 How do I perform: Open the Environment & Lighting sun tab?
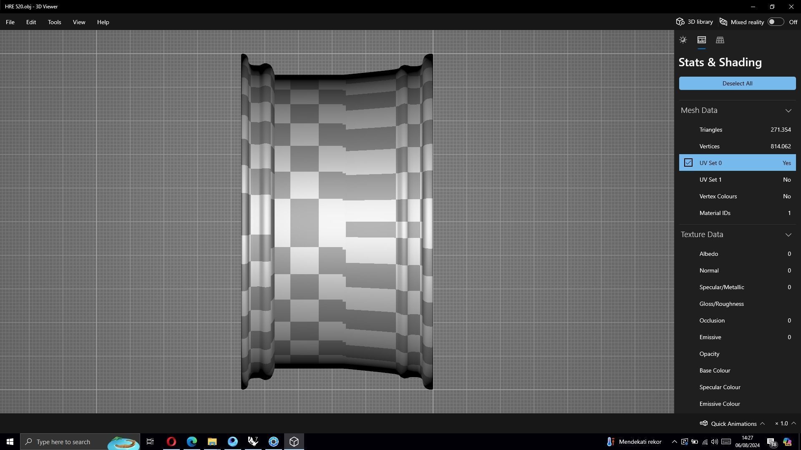click(x=683, y=40)
